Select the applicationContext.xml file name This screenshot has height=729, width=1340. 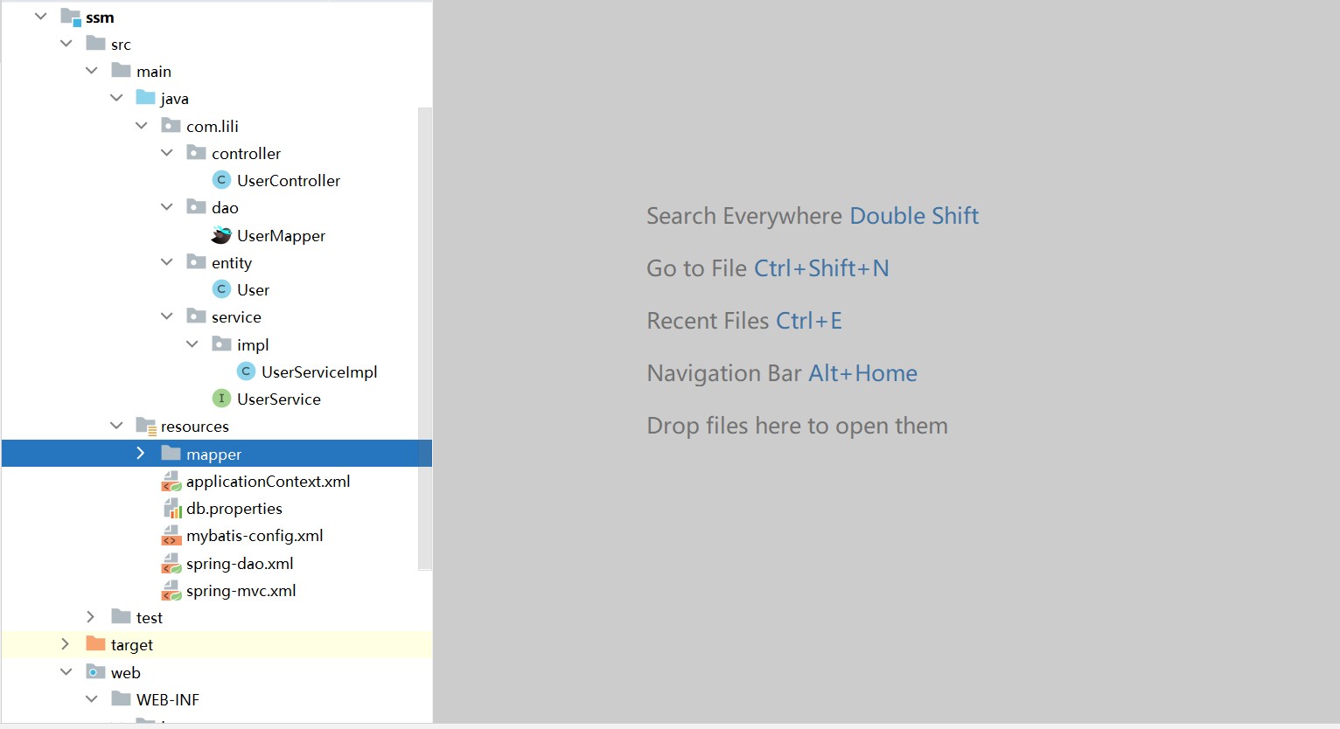(x=269, y=482)
